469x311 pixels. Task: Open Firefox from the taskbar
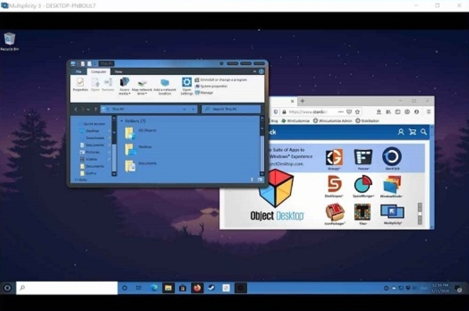point(197,288)
